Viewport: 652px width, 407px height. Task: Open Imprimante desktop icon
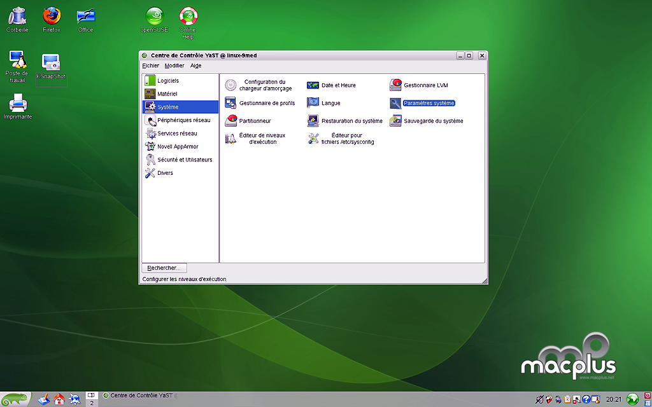tap(17, 106)
